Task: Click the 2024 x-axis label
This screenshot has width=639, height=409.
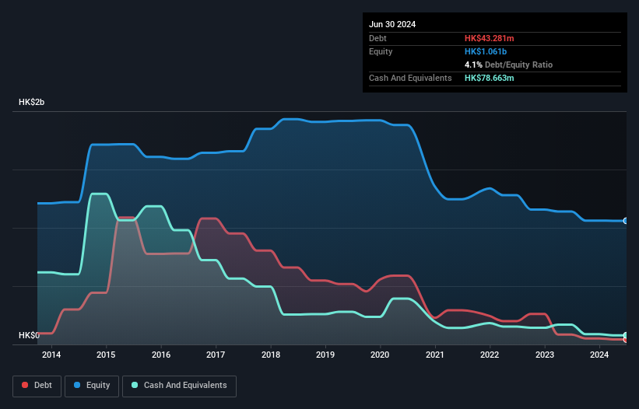Action: pyautogui.click(x=599, y=355)
